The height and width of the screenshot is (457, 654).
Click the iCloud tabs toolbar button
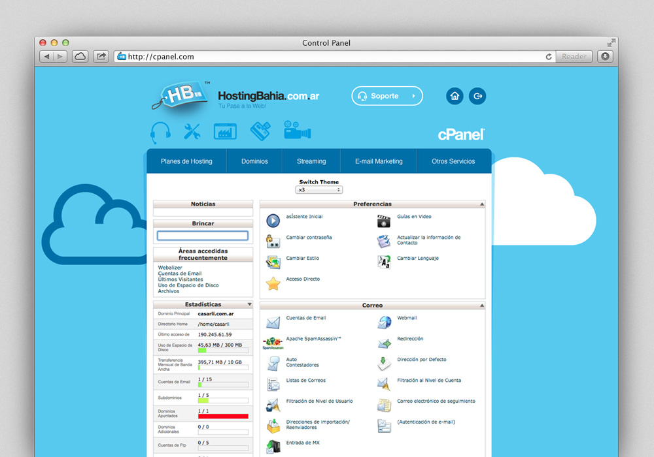pyautogui.click(x=80, y=57)
